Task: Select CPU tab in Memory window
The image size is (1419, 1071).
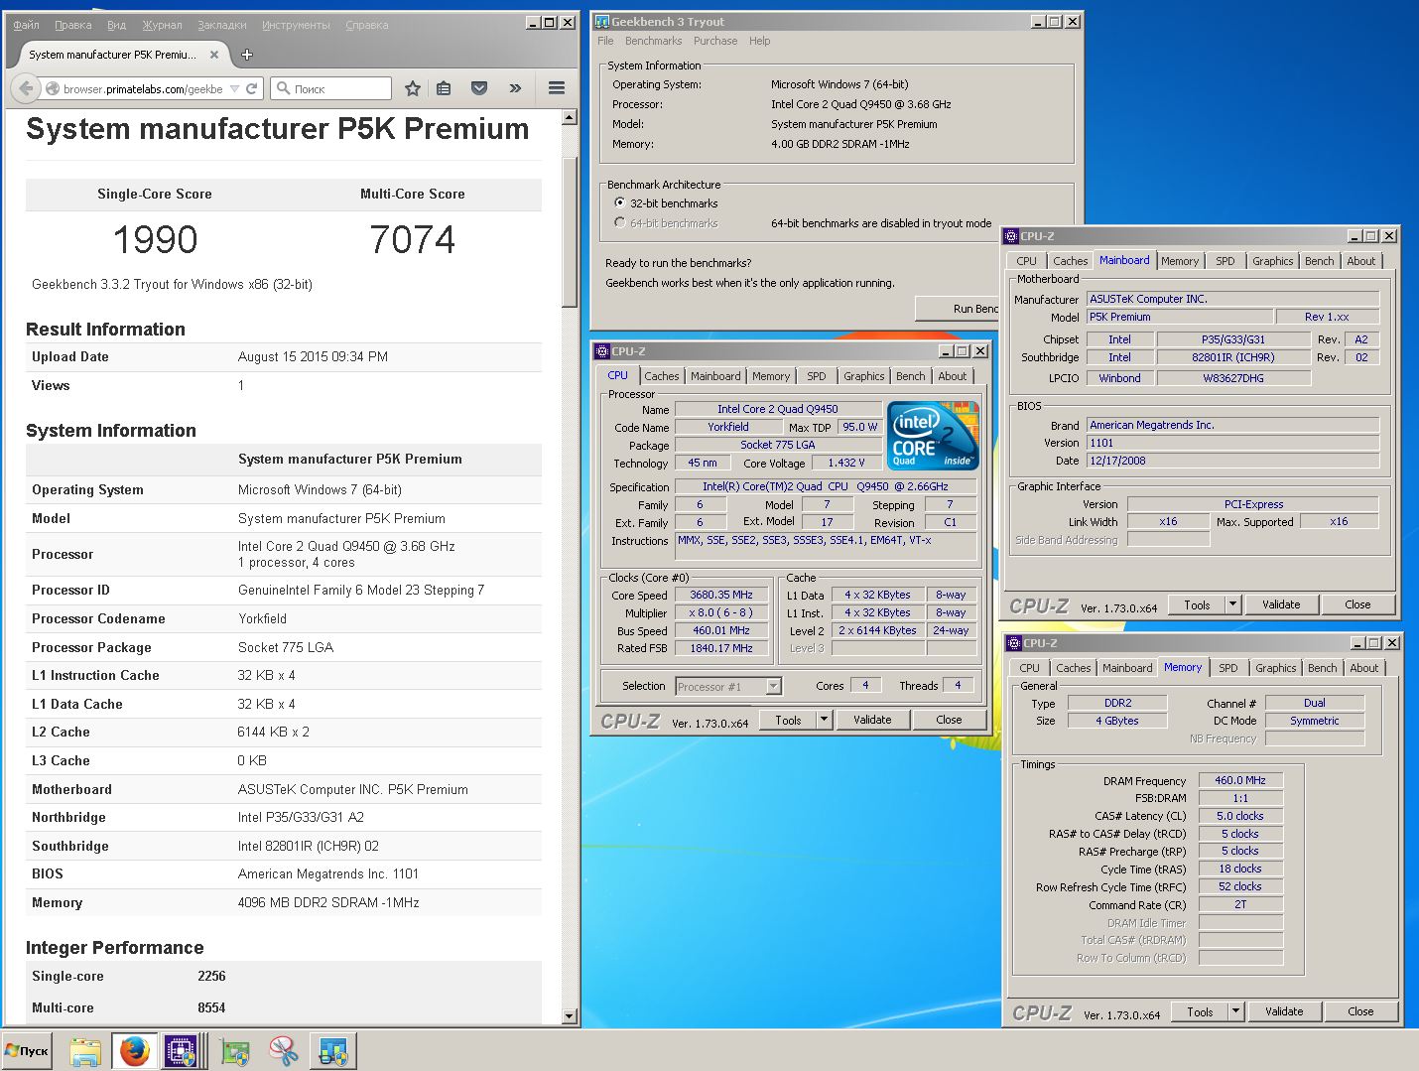Action: [x=1030, y=668]
